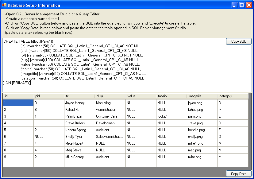This screenshot has height=179, width=254.
Task: Sort by the 'category' column header
Action: [x=233, y=96]
